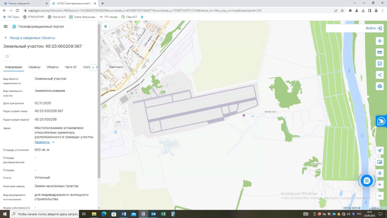The height and width of the screenshot is (218, 387).
Task: Open the browser downloads
Action: coord(363,10)
